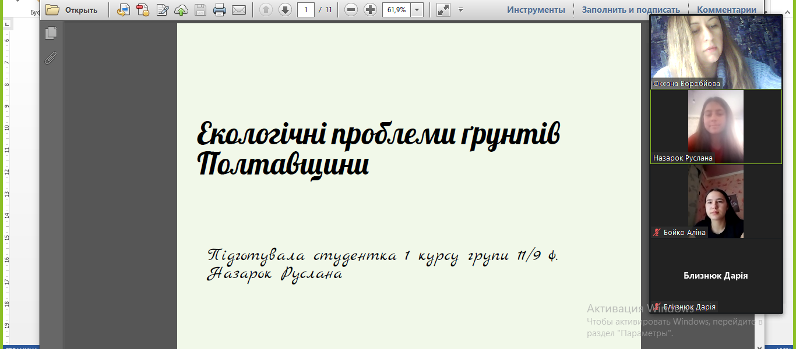Toggle full-screen reading mode icon

point(443,10)
